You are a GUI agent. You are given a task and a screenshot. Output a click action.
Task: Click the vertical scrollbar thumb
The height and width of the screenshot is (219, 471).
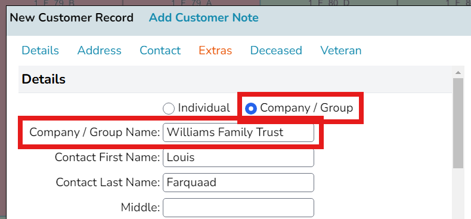click(458, 124)
